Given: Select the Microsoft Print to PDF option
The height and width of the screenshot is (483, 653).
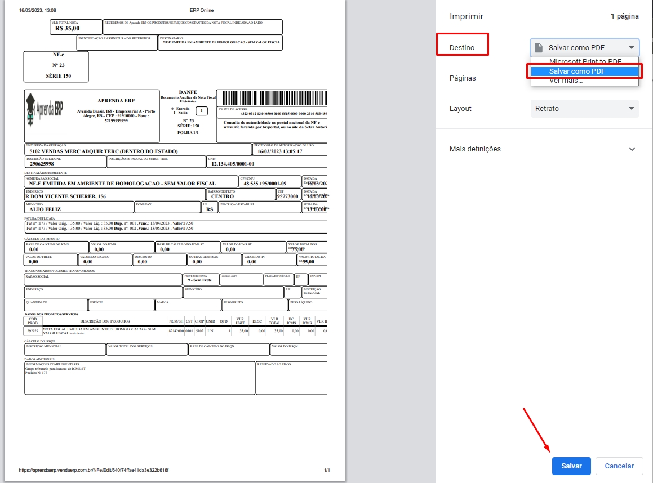Looking at the screenshot, I should 585,61.
